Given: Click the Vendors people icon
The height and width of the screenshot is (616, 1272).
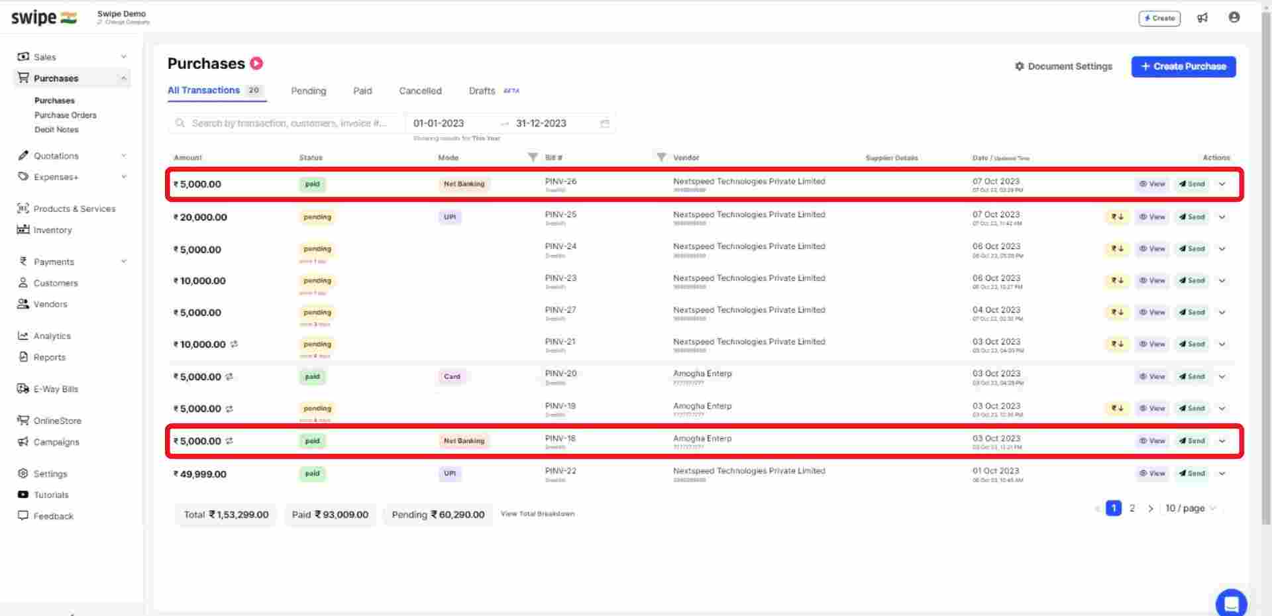Looking at the screenshot, I should pyautogui.click(x=23, y=304).
